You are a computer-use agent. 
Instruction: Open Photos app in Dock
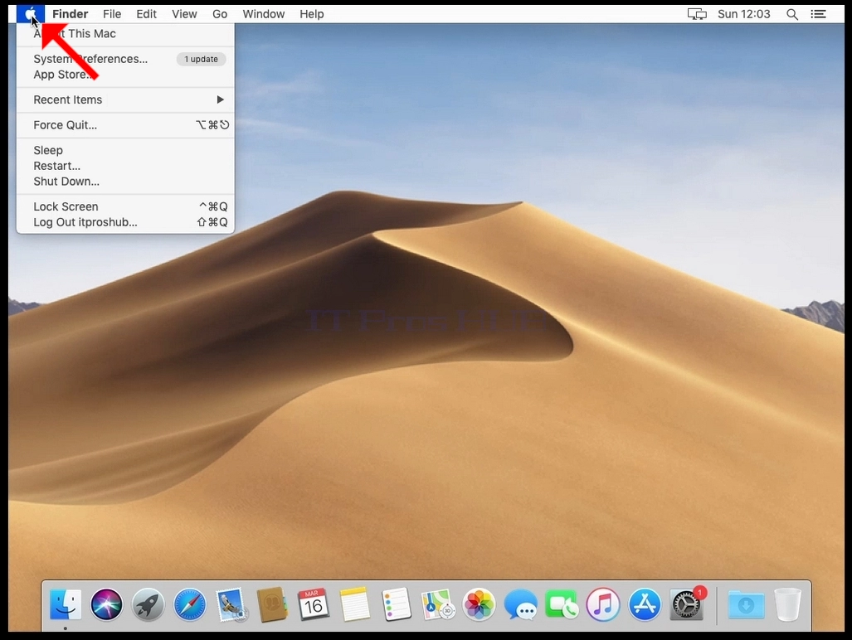point(480,604)
